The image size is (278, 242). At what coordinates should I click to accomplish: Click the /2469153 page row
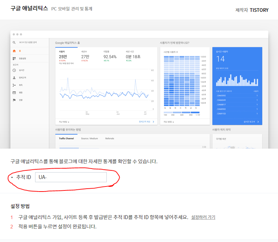point(237,114)
